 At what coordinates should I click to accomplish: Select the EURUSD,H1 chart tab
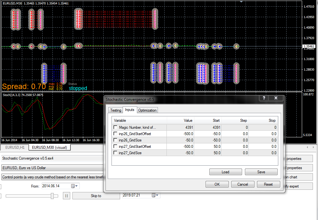pyautogui.click(x=15, y=147)
